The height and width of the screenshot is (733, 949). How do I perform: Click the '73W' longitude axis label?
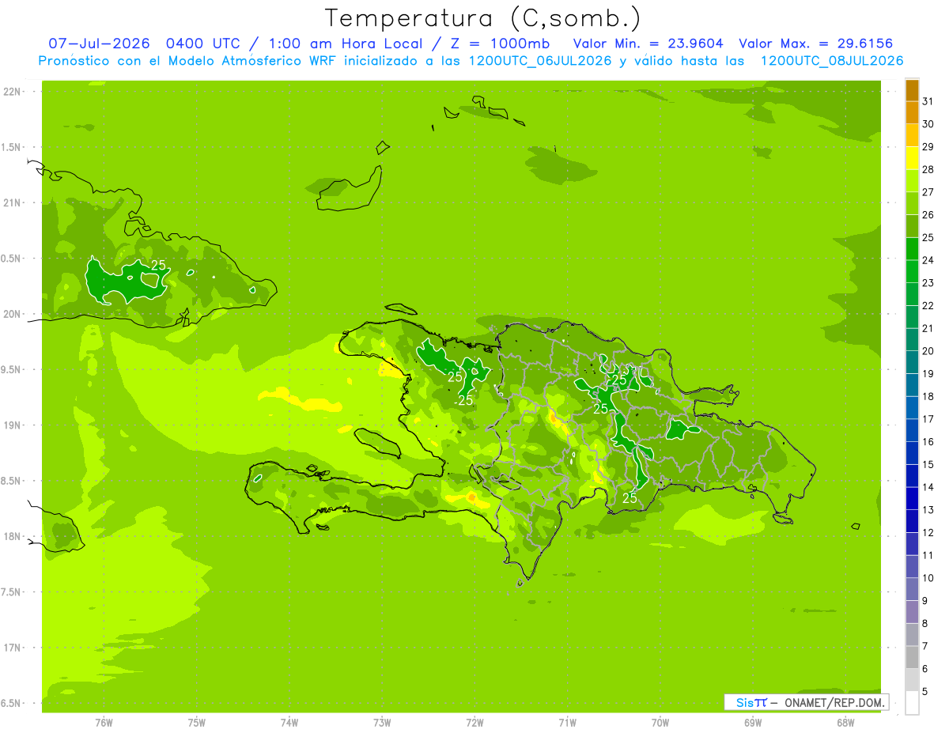coord(382,723)
